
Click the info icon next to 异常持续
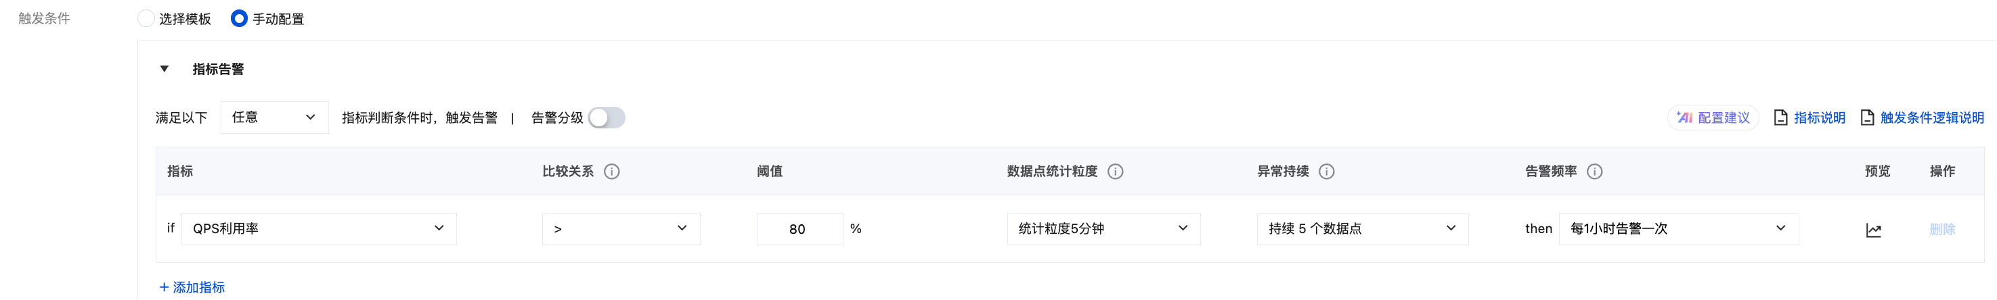[1326, 172]
